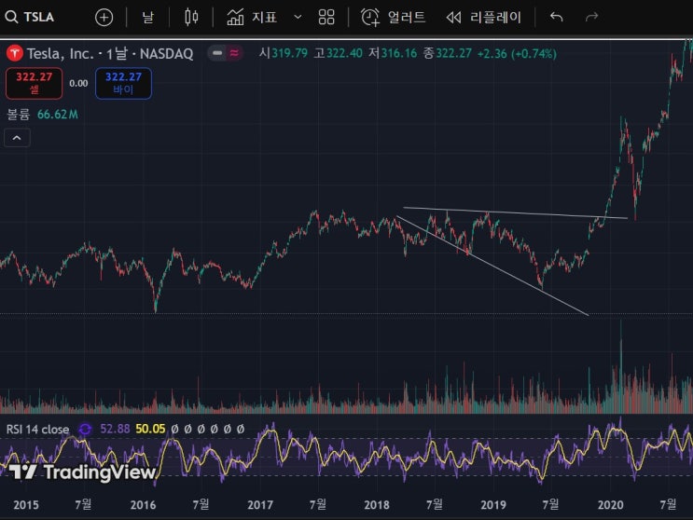Expand the indicators favorites dropdown arrow
This screenshot has height=520, width=693.
pyautogui.click(x=298, y=17)
